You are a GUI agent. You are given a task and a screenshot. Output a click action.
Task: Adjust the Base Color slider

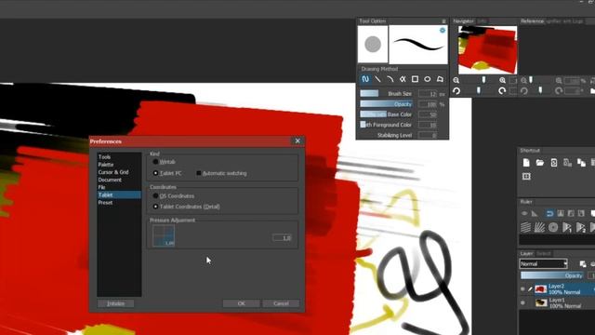387,114
